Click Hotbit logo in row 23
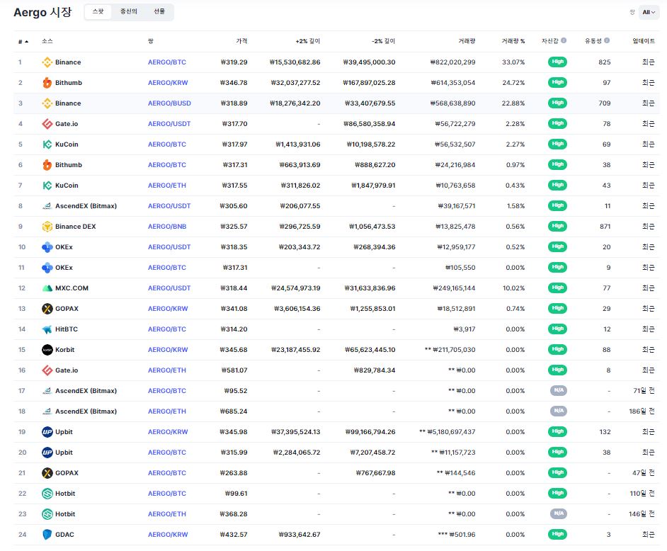This screenshot has width=667, height=551. pyautogui.click(x=47, y=514)
